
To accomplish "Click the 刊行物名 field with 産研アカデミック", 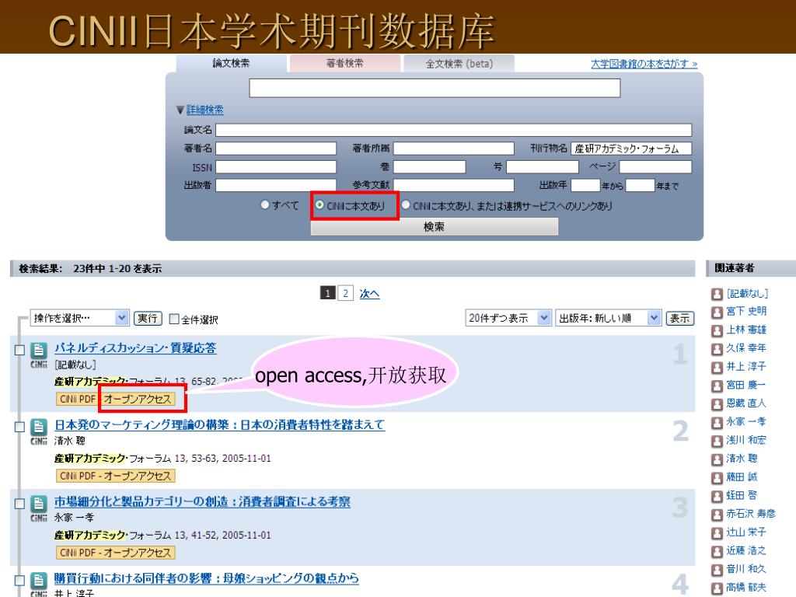I will point(631,148).
